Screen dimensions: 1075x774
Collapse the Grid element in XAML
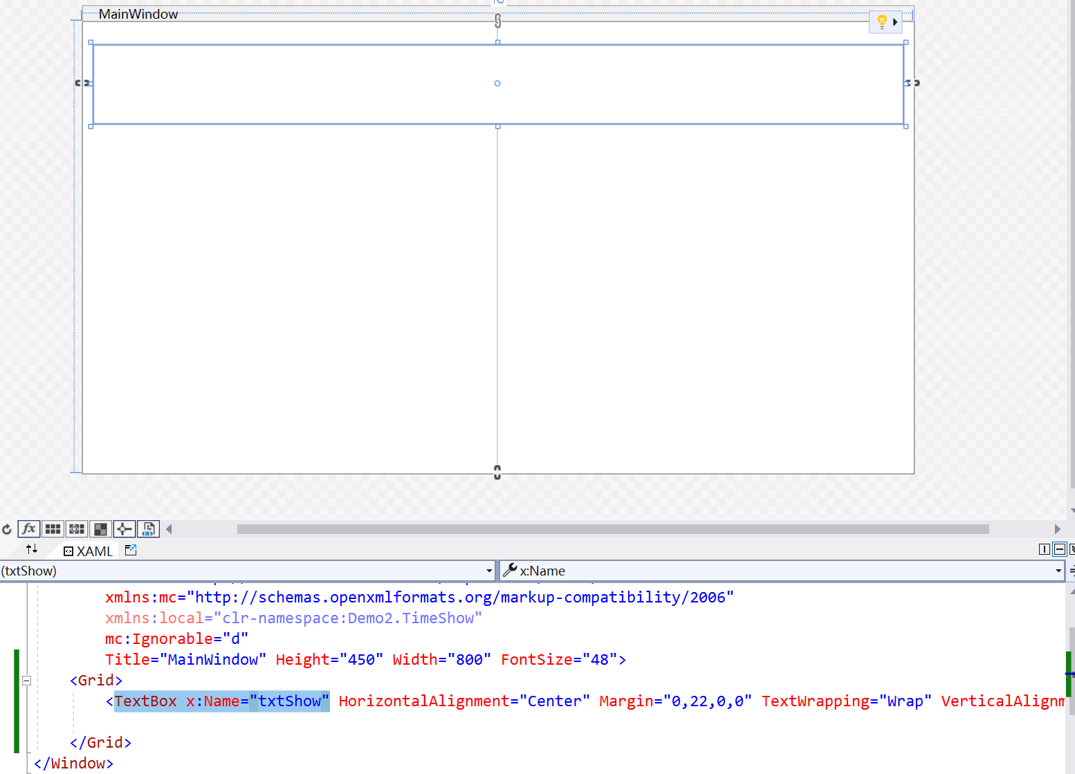(26, 681)
